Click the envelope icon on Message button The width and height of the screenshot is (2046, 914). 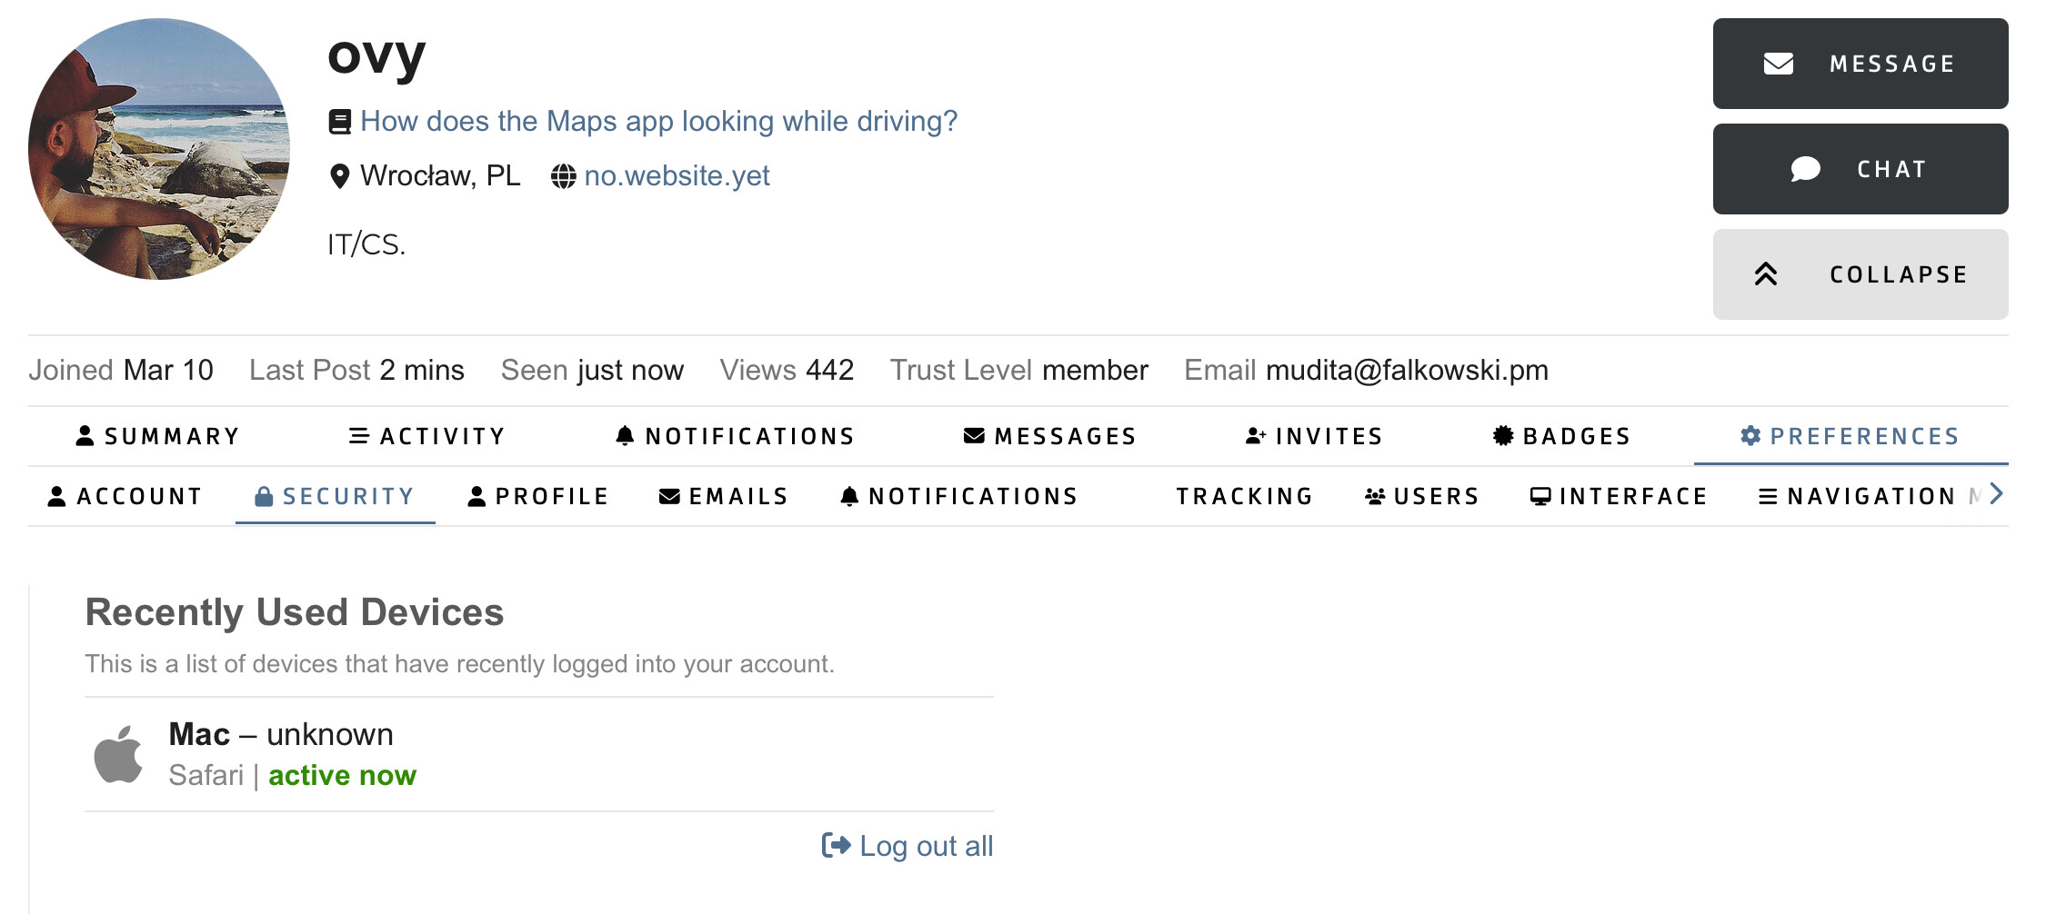click(x=1778, y=64)
